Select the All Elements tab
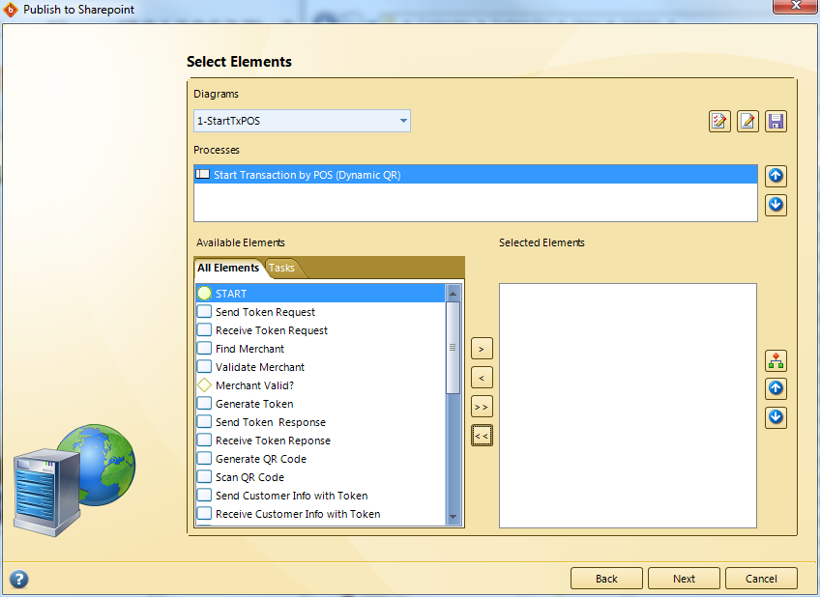Viewport: 820px width, 597px height. tap(228, 269)
